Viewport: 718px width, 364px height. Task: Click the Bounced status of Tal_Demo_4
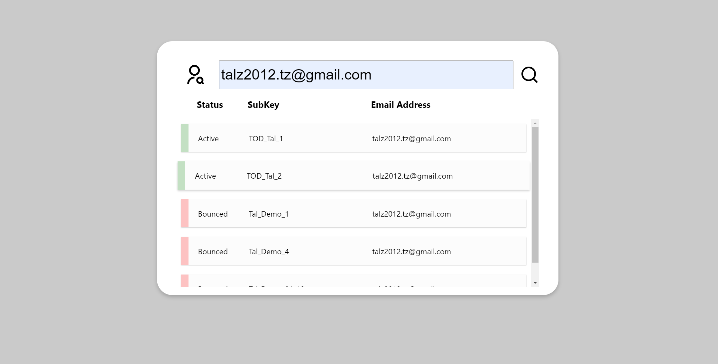point(213,252)
